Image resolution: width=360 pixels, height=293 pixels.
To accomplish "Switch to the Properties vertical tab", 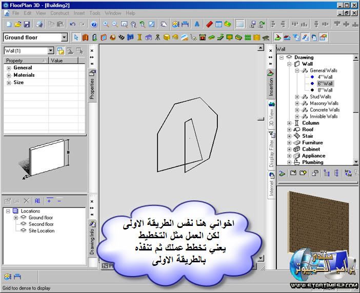I will pos(92,85).
